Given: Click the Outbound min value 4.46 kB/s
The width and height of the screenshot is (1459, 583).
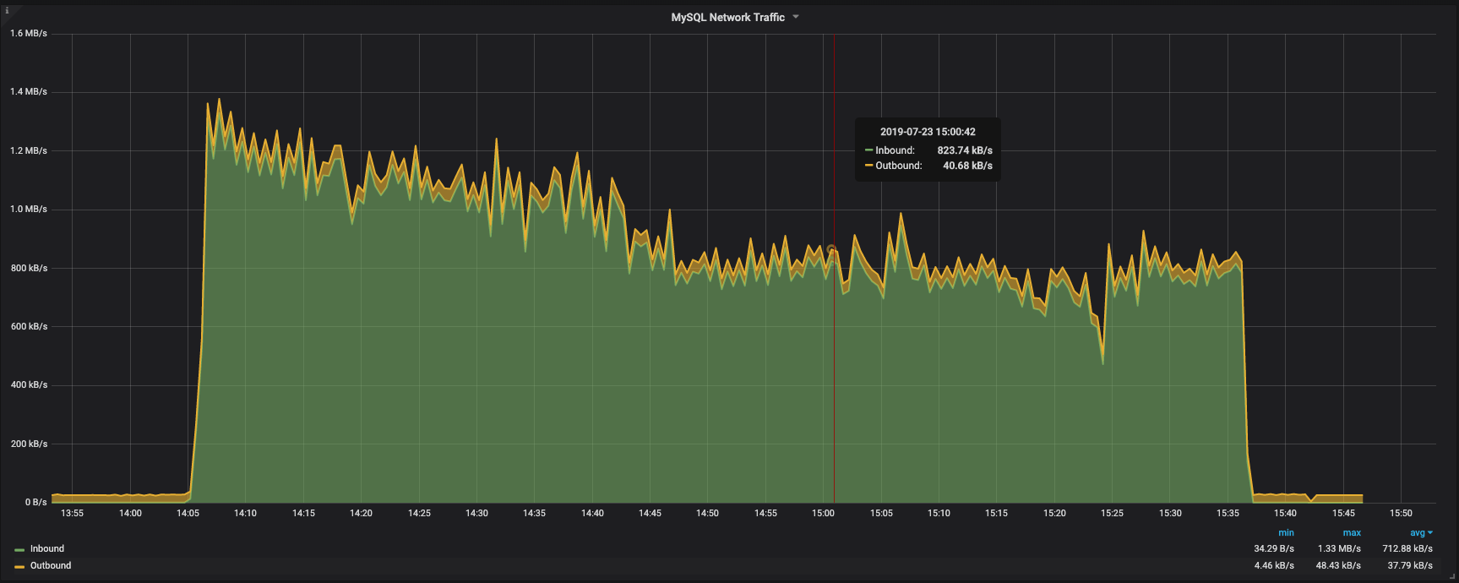Looking at the screenshot, I should point(1274,566).
